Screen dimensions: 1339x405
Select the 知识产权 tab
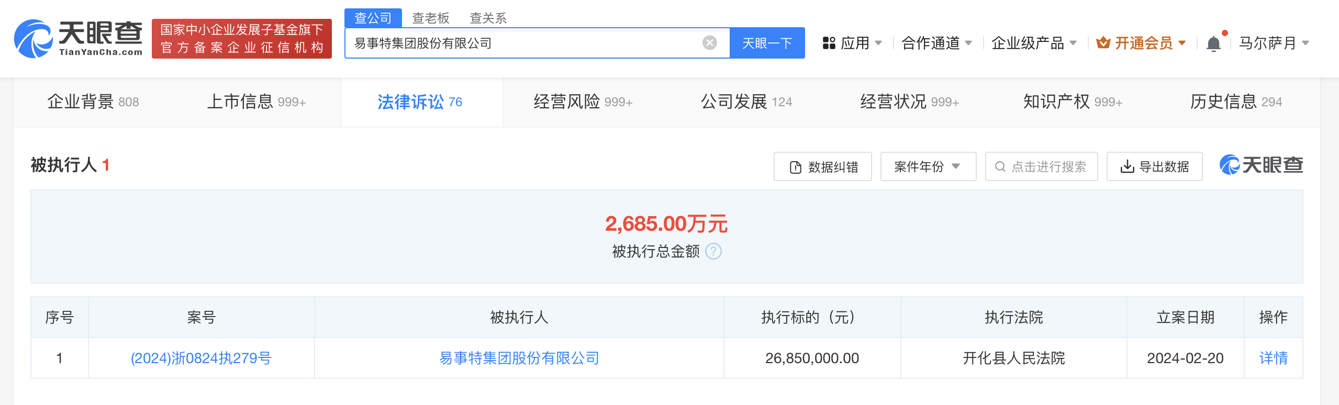point(1072,102)
